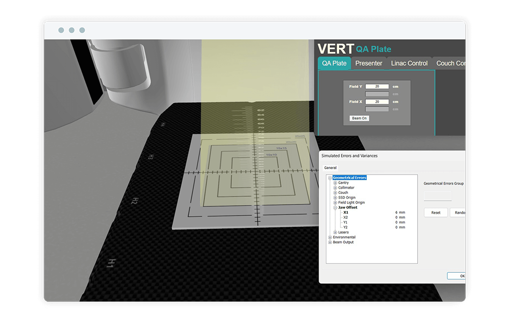Select the Gantry tree label

click(343, 183)
